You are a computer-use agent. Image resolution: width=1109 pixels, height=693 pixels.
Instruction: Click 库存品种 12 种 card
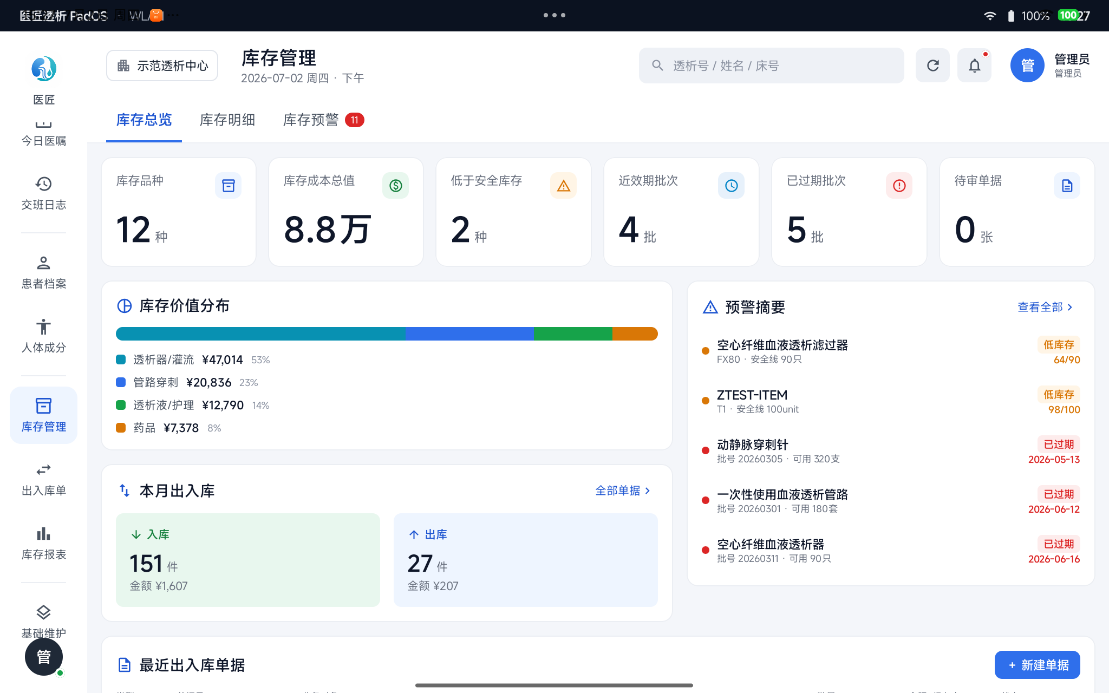[x=179, y=212]
